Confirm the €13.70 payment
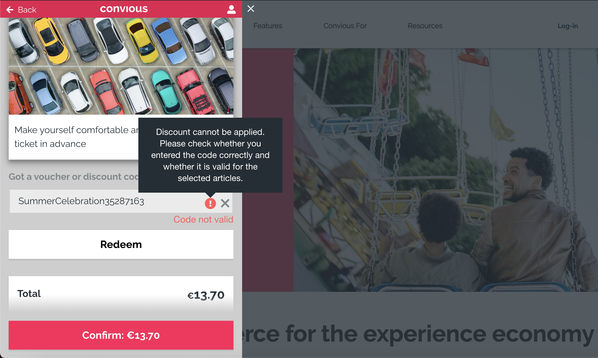This screenshot has width=598, height=358. click(121, 335)
